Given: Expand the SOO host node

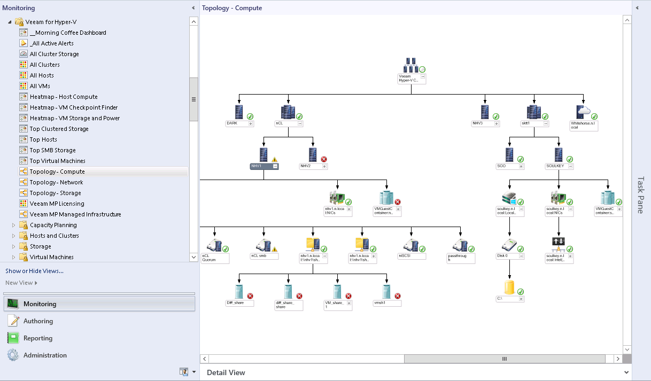Looking at the screenshot, I should (521, 166).
